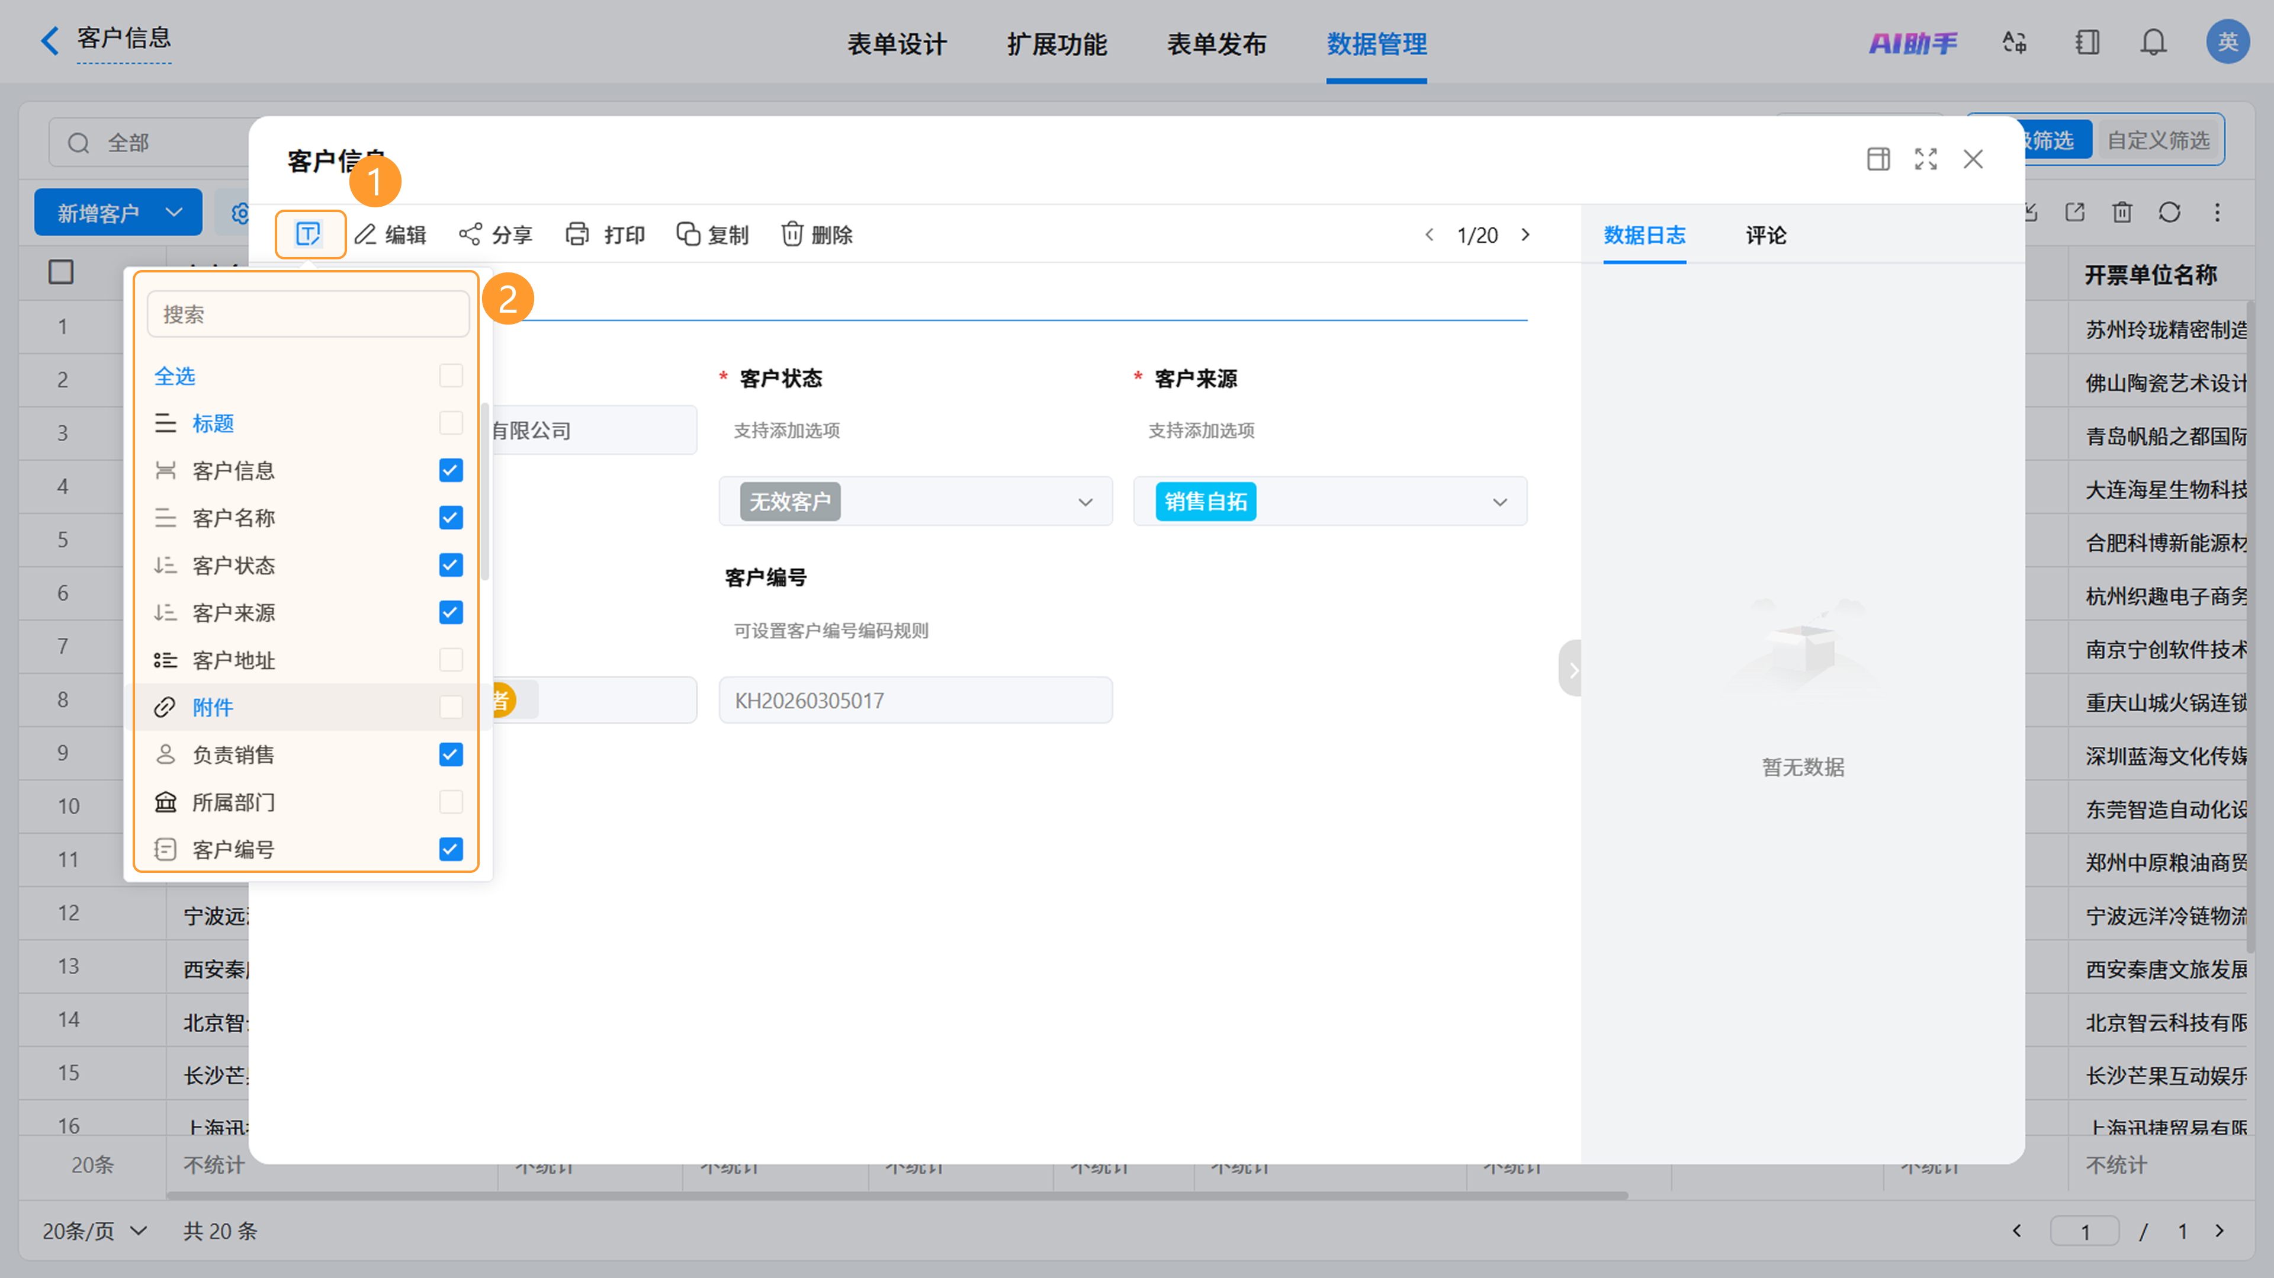
Task: Click the 客户地址 field list row
Action: [308, 660]
